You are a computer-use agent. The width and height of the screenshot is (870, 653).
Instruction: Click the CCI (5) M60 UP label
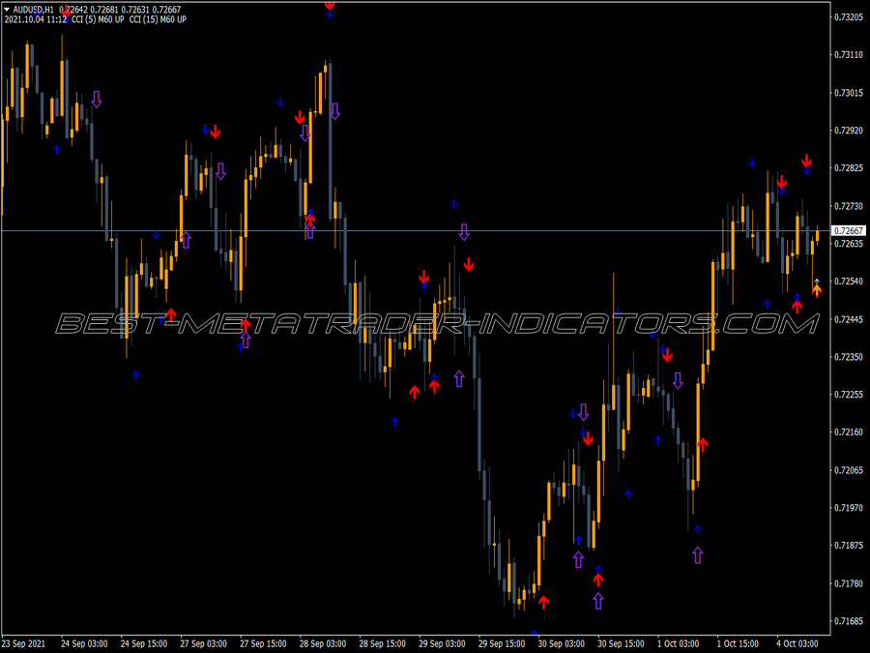click(98, 19)
